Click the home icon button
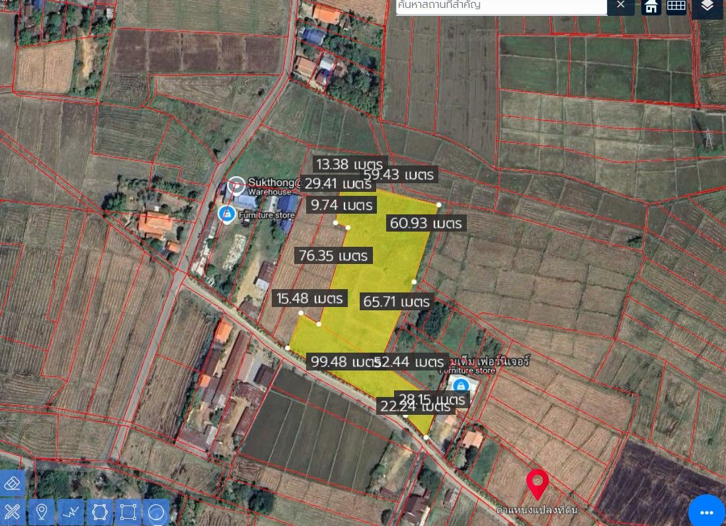 651,7
